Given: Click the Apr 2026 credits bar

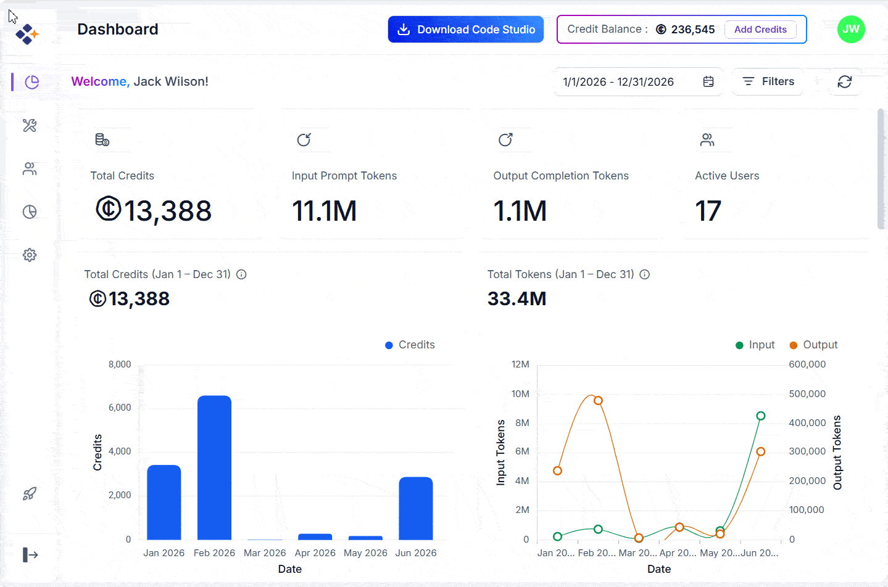Looking at the screenshot, I should pyautogui.click(x=315, y=536).
